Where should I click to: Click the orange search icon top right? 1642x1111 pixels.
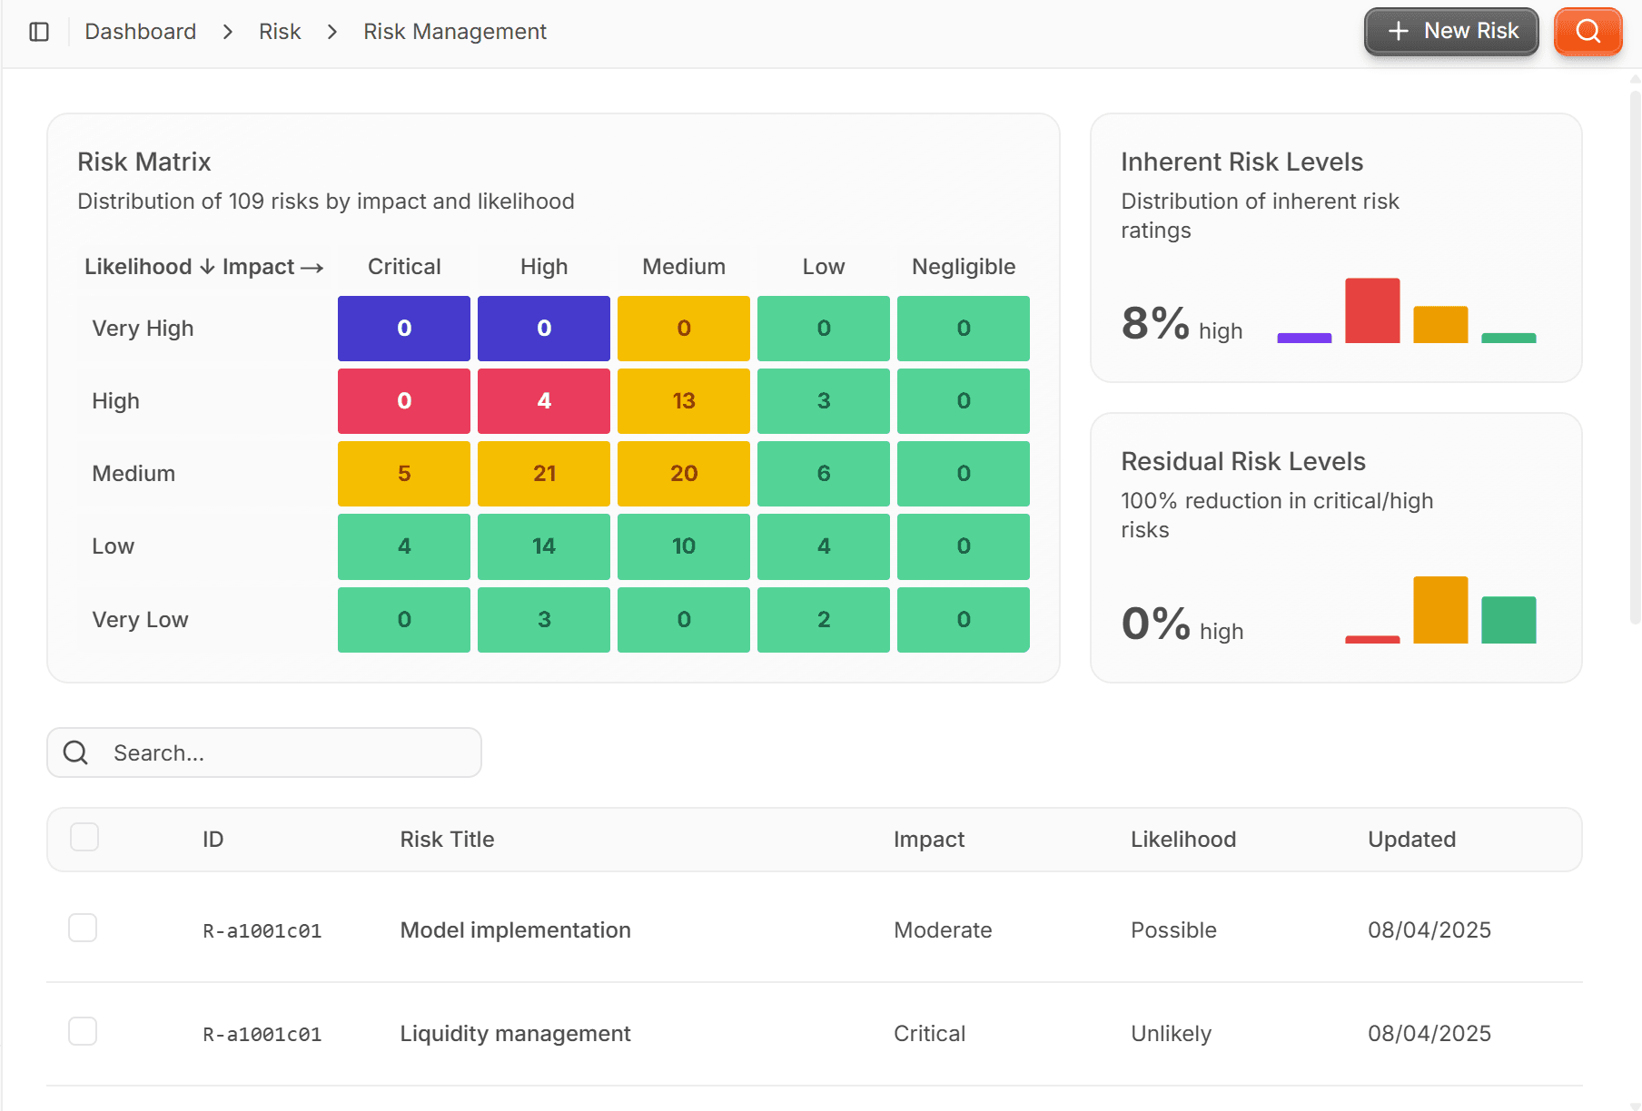[x=1588, y=31]
